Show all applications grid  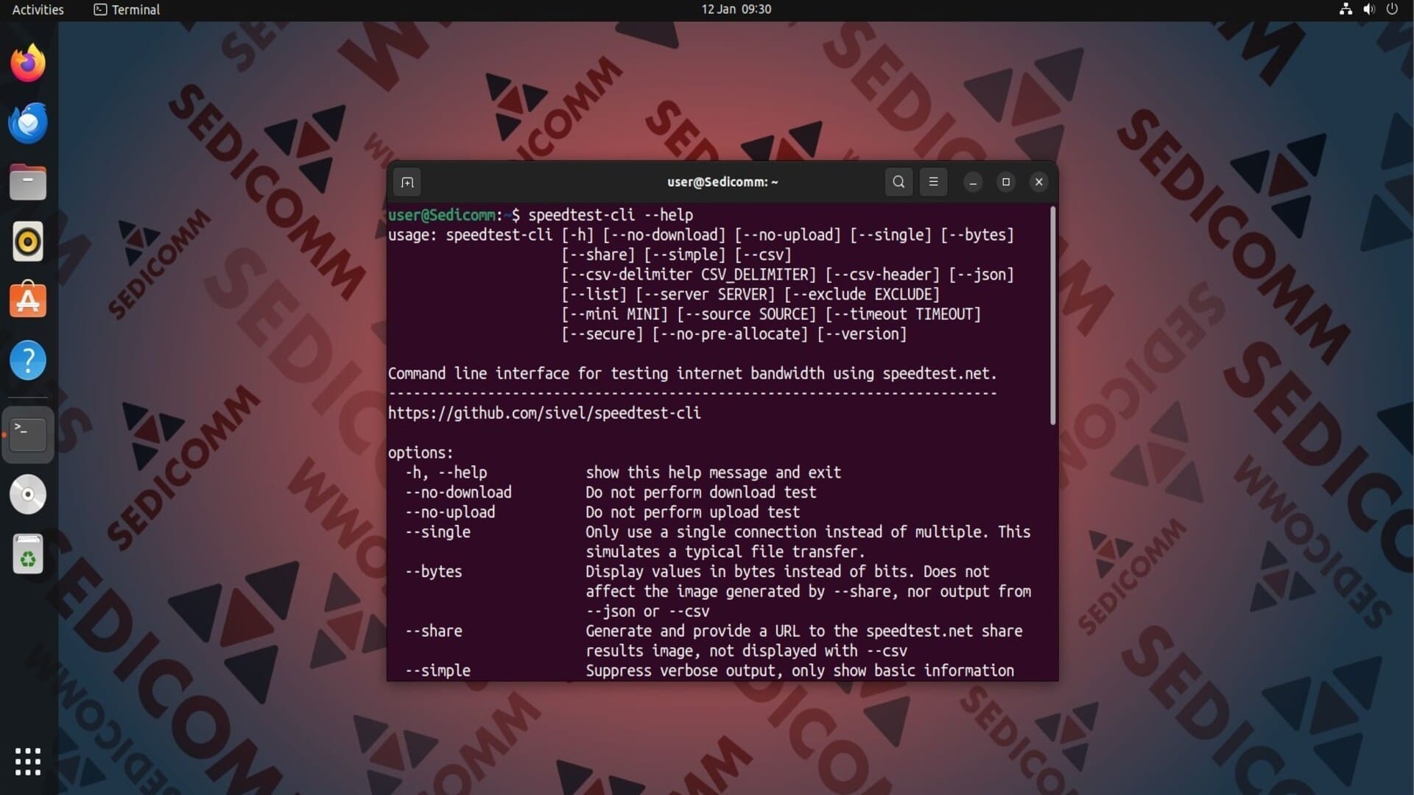[x=28, y=761]
